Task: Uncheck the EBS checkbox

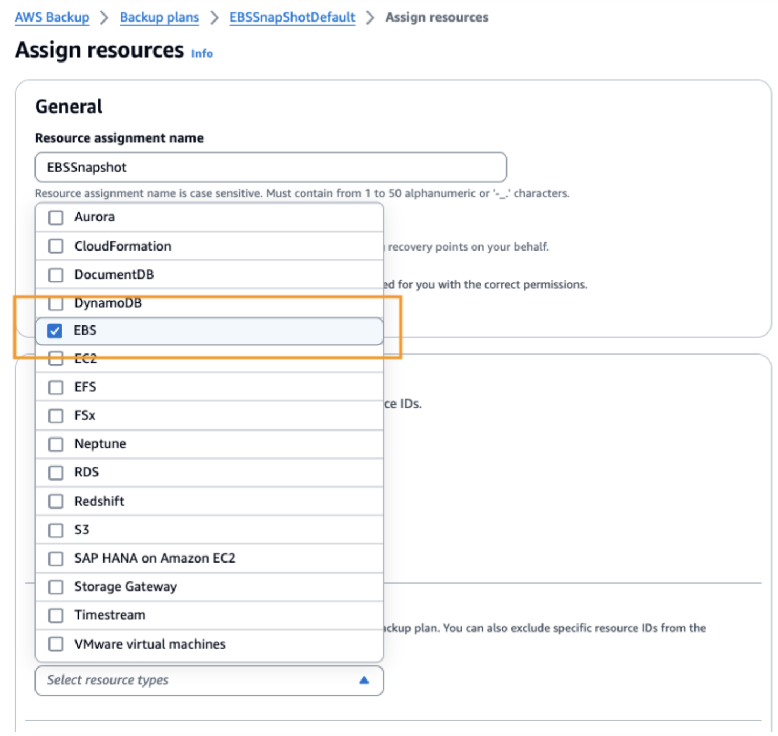Action: point(55,330)
